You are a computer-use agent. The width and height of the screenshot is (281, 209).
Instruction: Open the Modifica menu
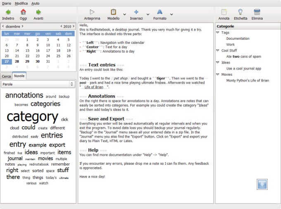(x=21, y=3)
